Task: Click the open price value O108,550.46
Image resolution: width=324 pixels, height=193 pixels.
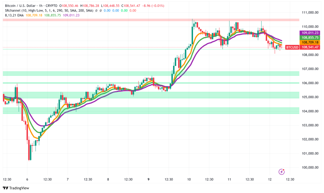Action: (x=69, y=6)
